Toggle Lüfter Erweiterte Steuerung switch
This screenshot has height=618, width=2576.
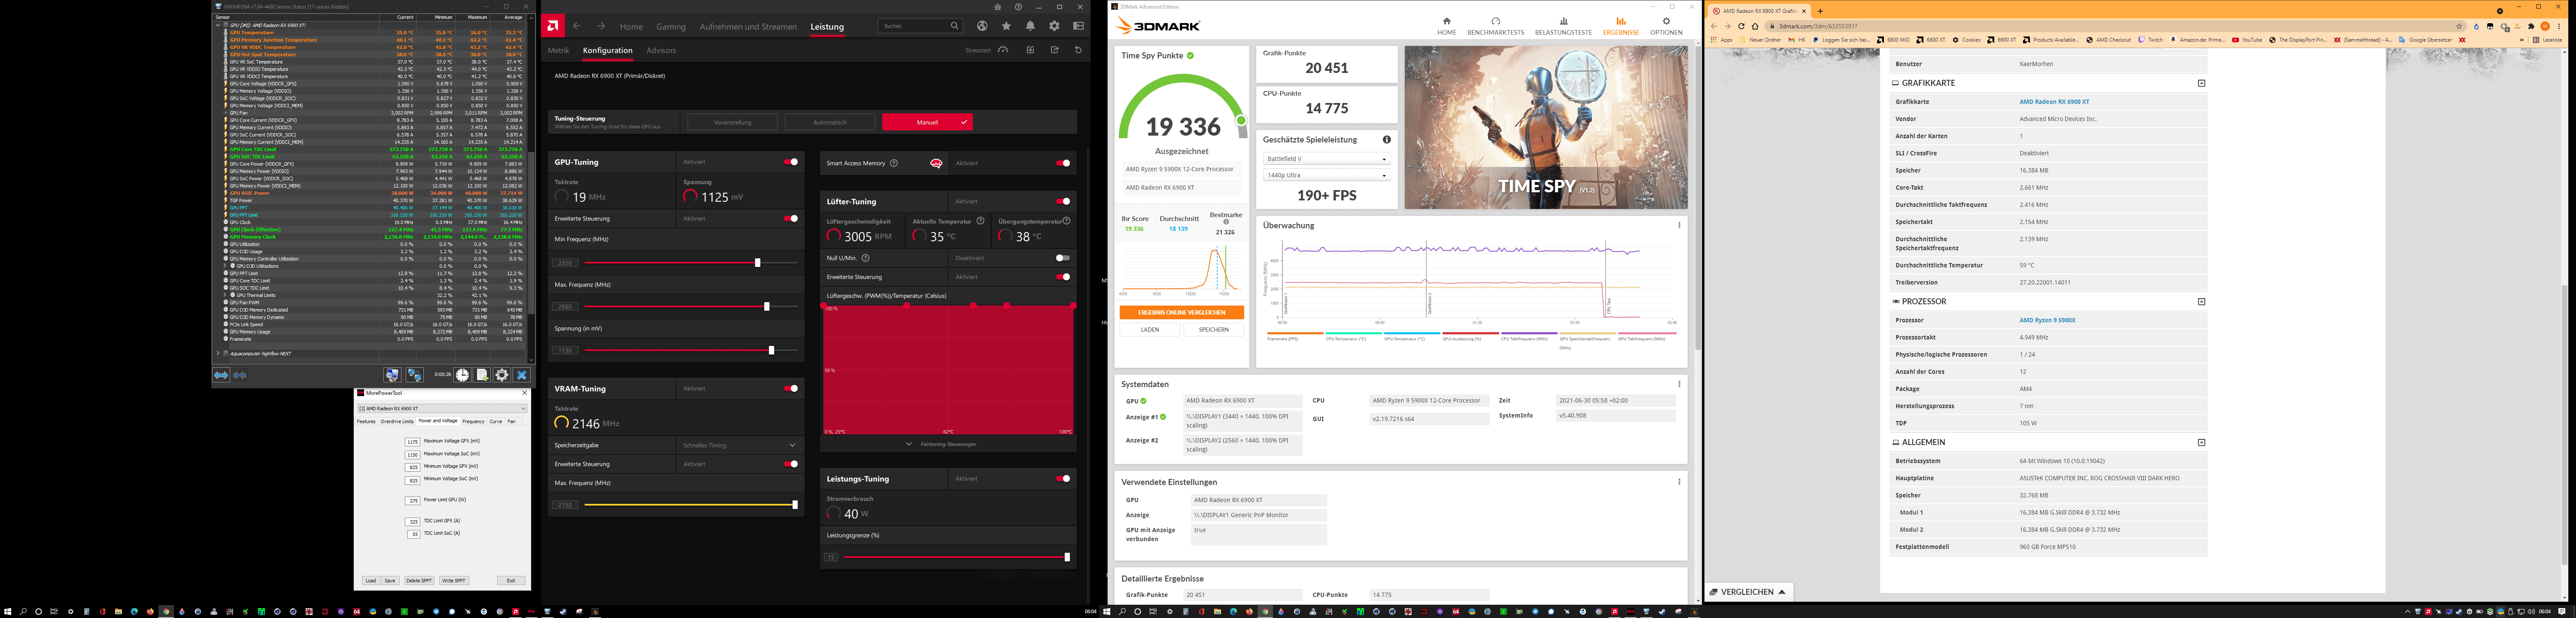[1063, 277]
